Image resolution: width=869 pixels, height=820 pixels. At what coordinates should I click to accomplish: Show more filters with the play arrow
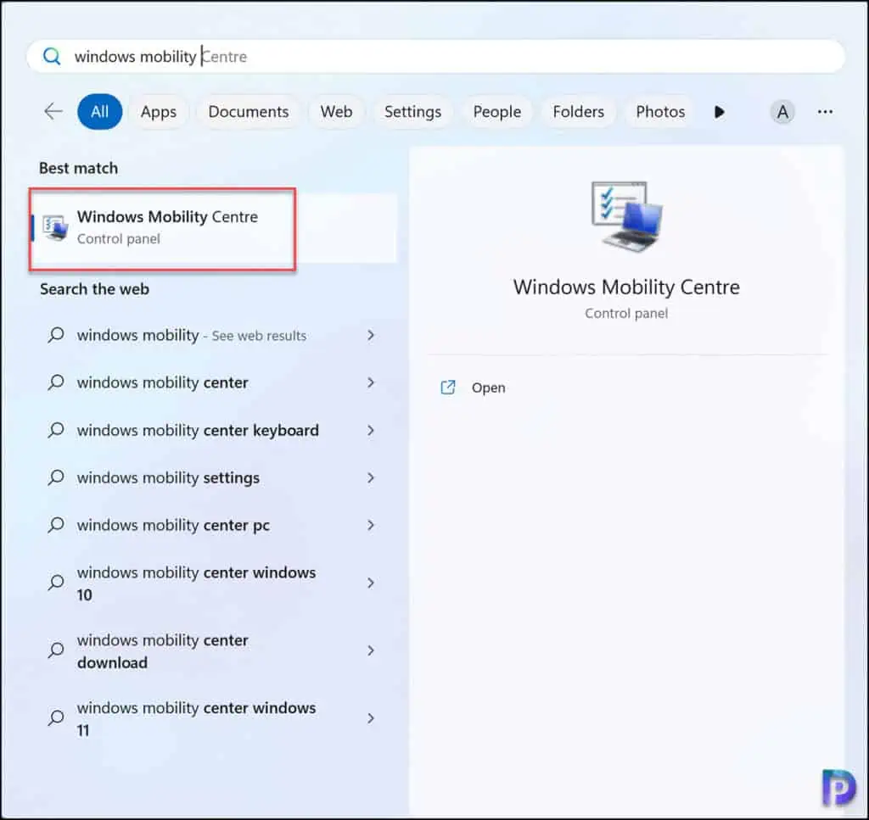(720, 112)
